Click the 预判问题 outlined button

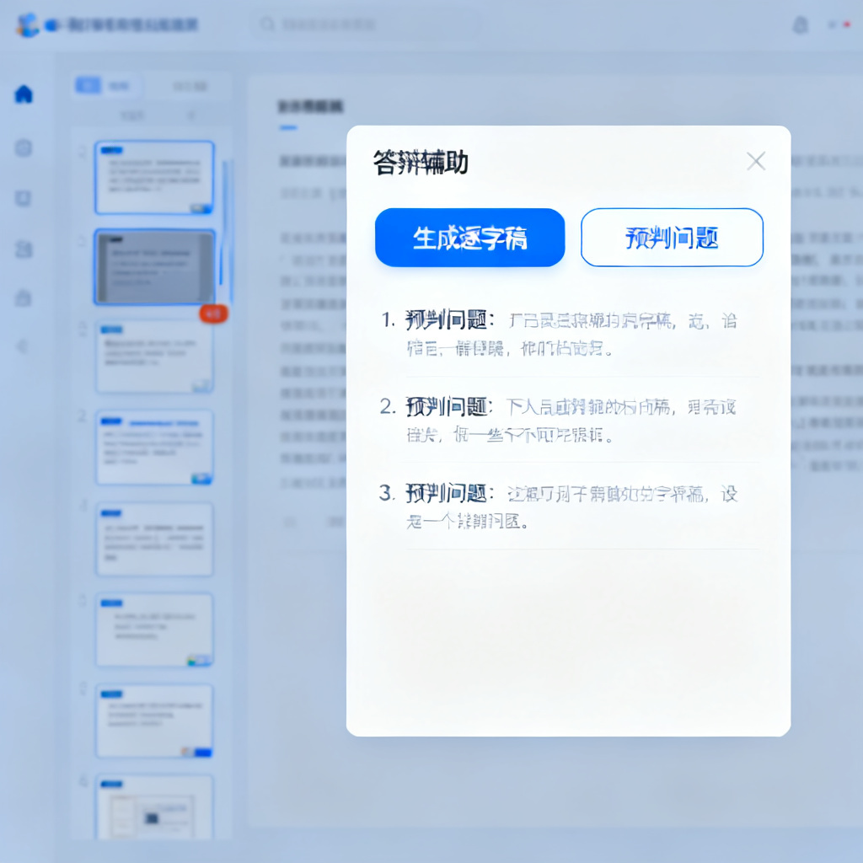click(x=672, y=238)
